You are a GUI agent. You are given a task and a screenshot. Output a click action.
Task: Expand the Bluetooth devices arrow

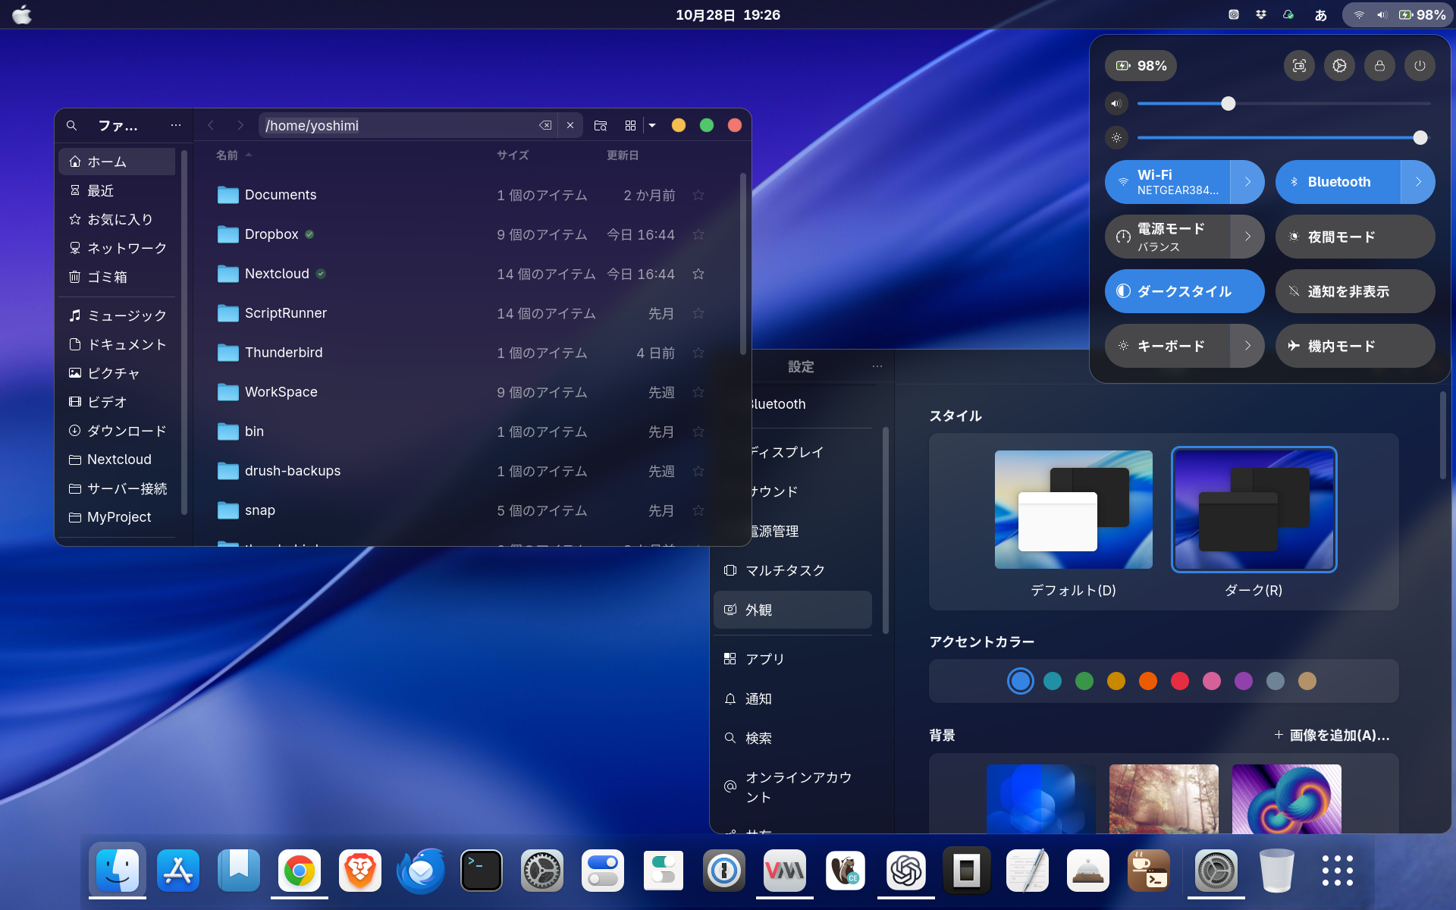pyautogui.click(x=1418, y=182)
